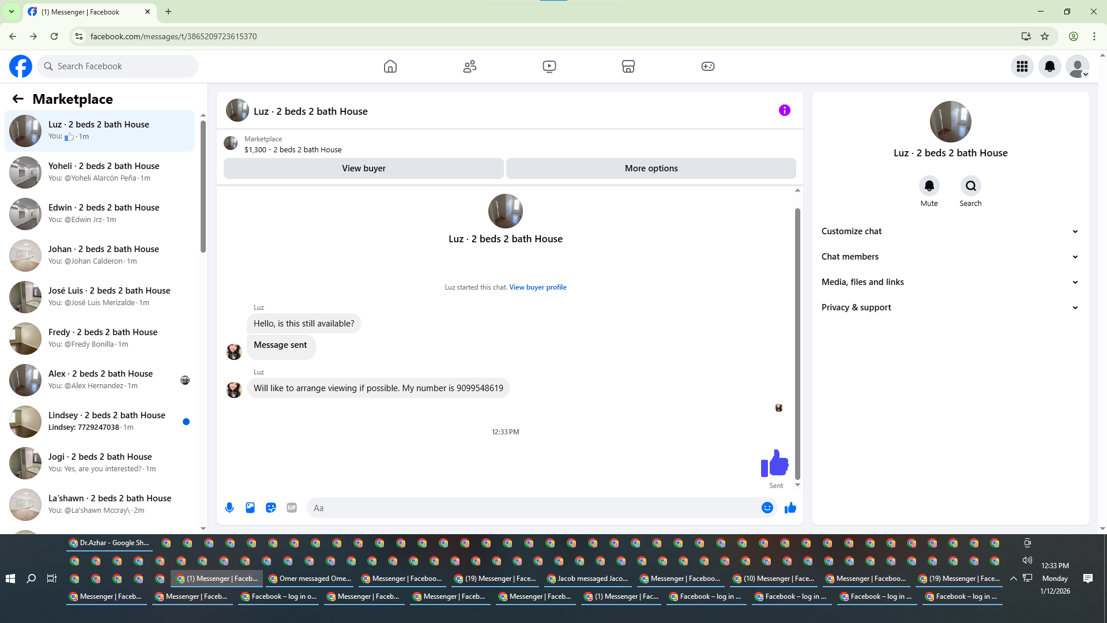Image resolution: width=1107 pixels, height=623 pixels.
Task: Mute this conversation with bell button
Action: coord(929,186)
